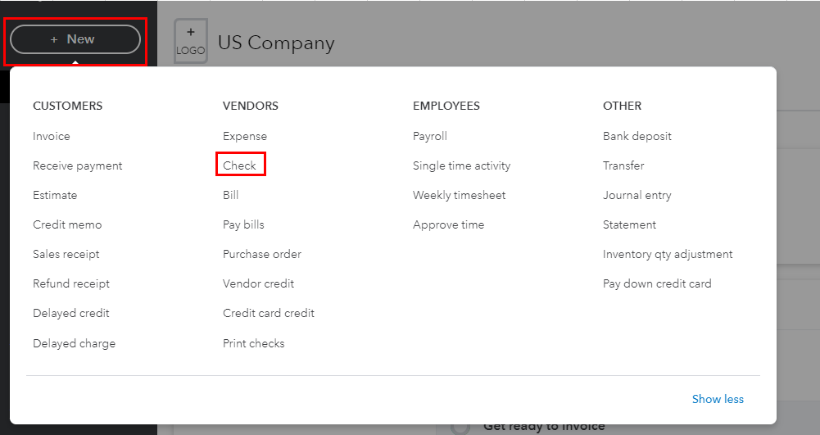Select Print checks option

tap(254, 343)
